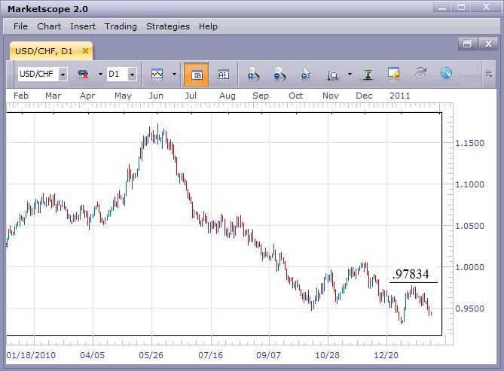Viewport: 504px width, 371px height.
Task: Open the Trading menu
Action: point(121,26)
